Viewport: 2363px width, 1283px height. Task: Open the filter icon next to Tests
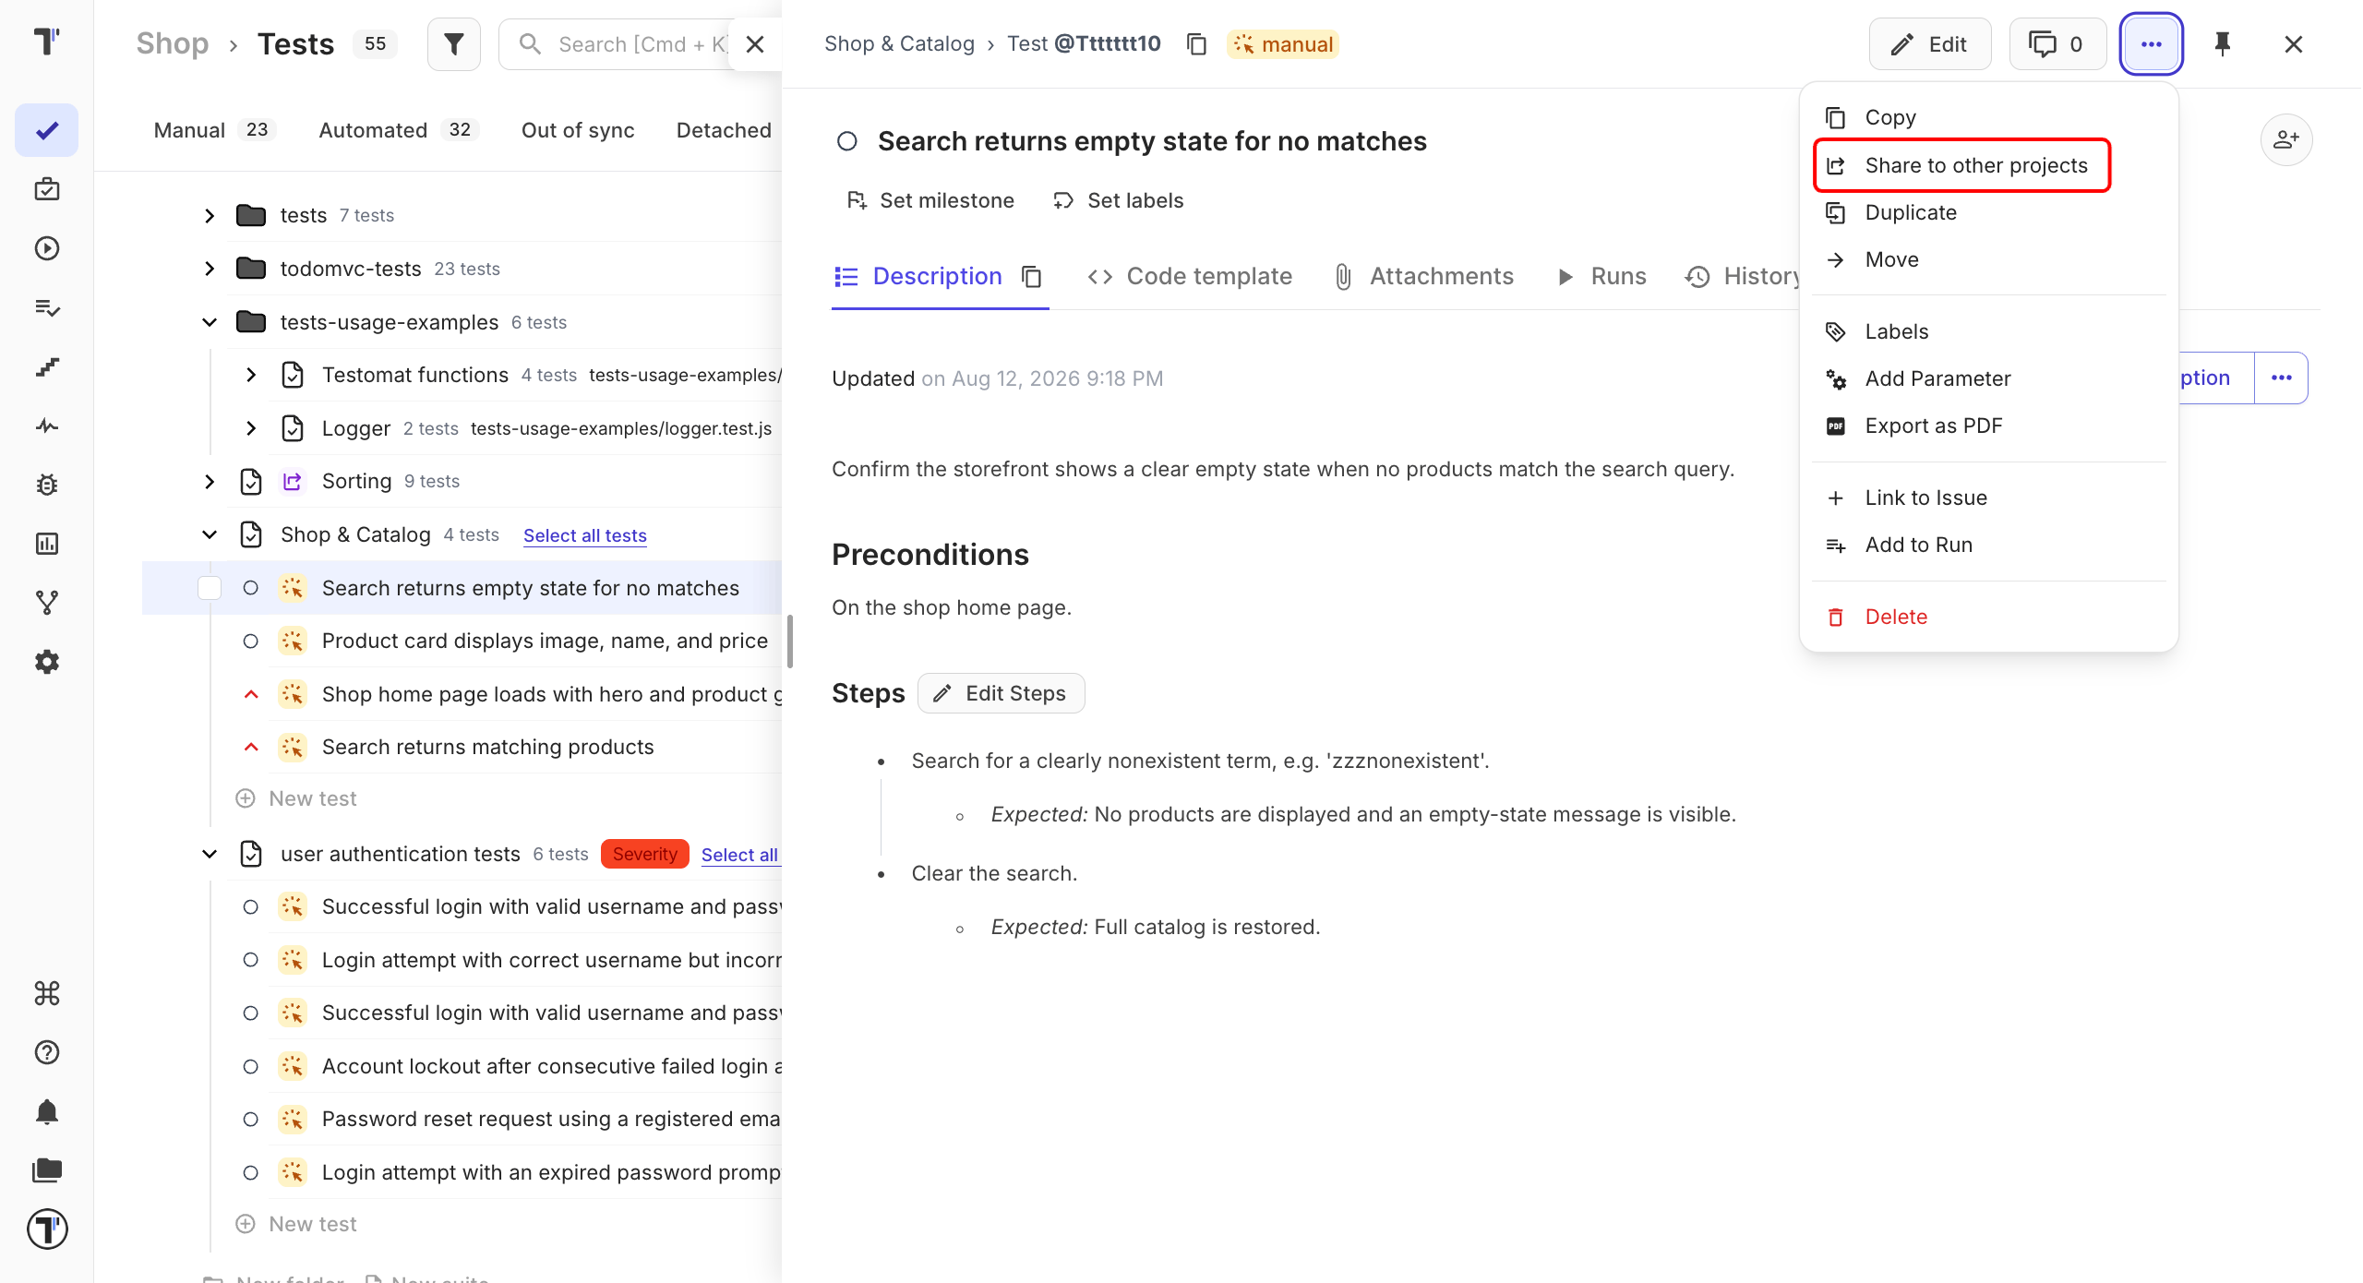(x=453, y=44)
